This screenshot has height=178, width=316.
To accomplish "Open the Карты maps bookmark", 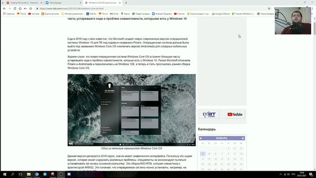I will 125,14.
